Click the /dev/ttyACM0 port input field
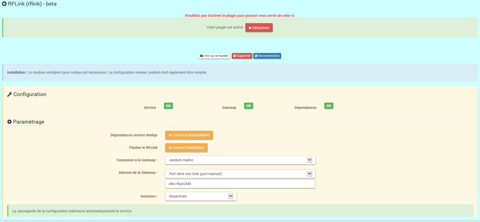Screen dimensions: 480x222 point(240,184)
